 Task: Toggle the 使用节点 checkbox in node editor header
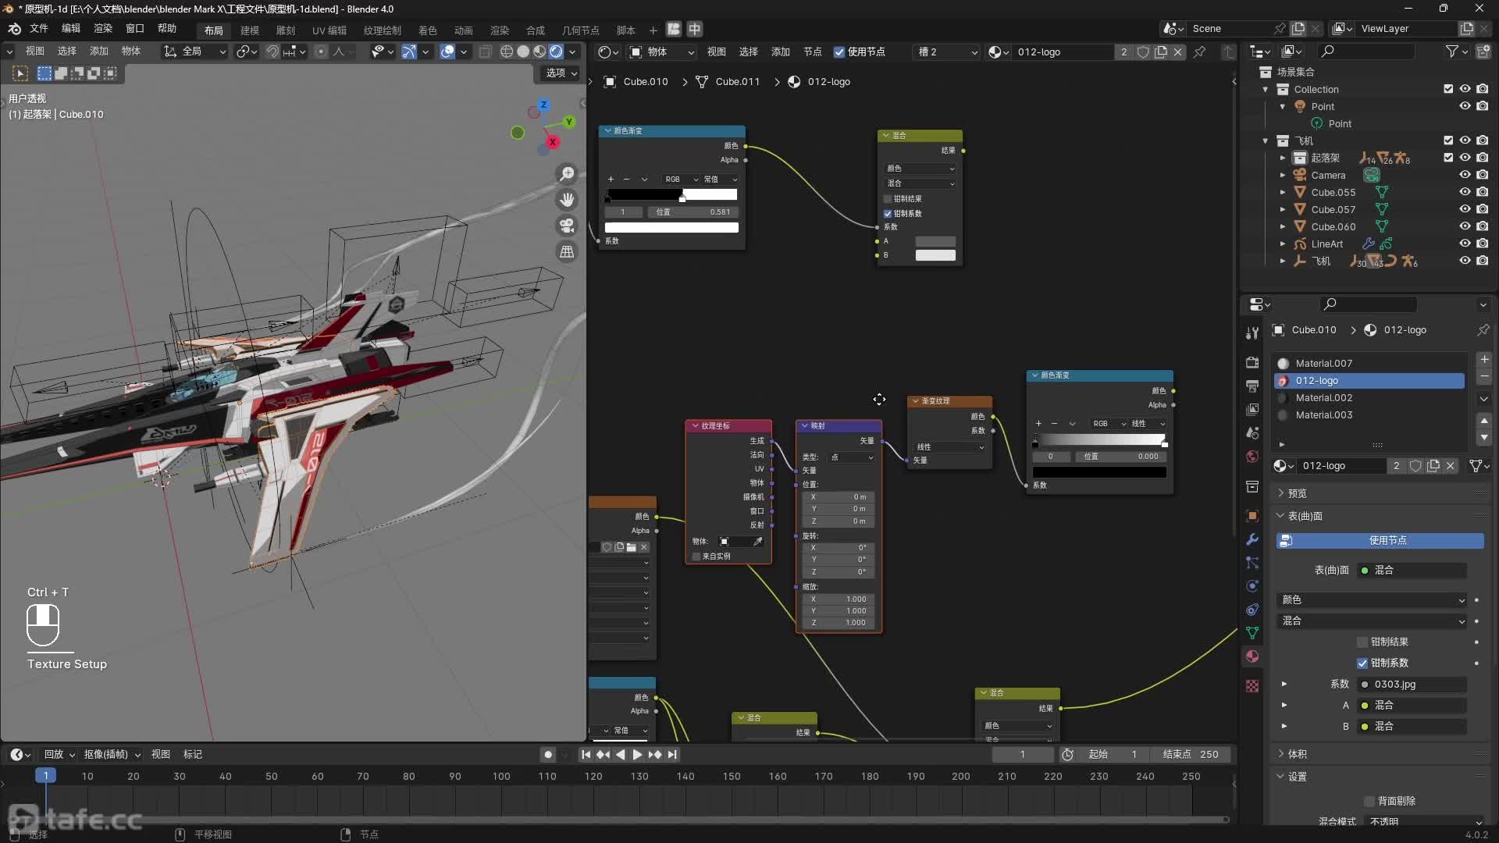(x=839, y=52)
